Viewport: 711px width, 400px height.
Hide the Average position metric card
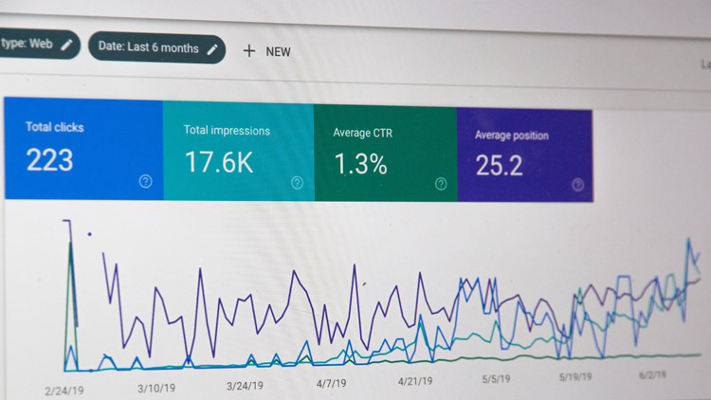point(524,153)
